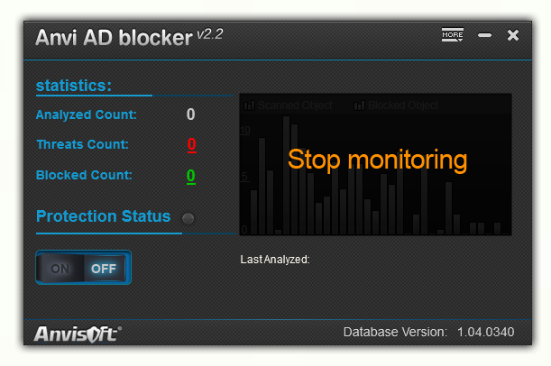Click the Blocked Count label
The width and height of the screenshot is (551, 366).
[84, 175]
